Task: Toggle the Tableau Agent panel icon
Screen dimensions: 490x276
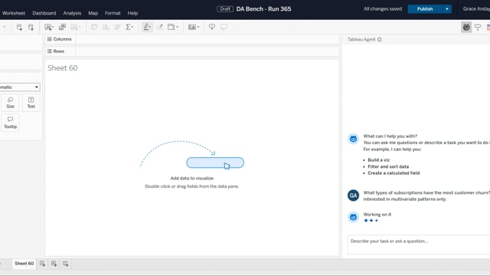Action: [466, 28]
